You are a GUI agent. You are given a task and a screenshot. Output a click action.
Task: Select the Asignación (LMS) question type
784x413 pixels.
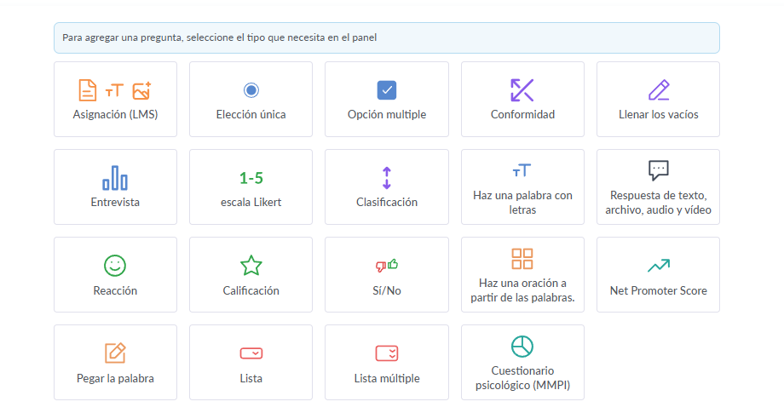[x=115, y=99]
